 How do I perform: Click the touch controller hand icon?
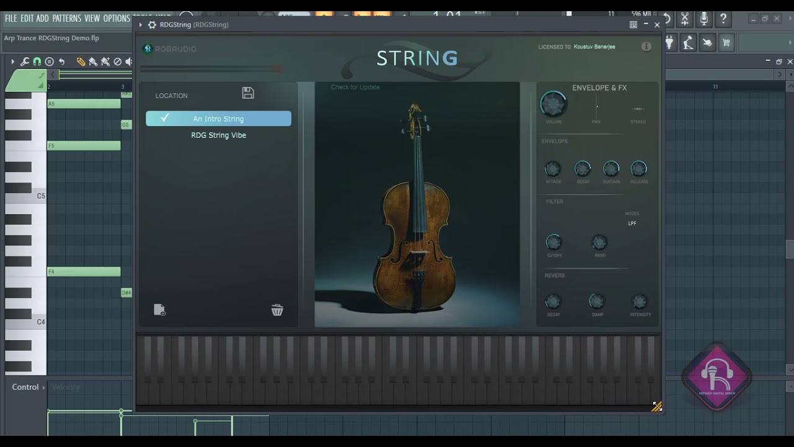[707, 42]
